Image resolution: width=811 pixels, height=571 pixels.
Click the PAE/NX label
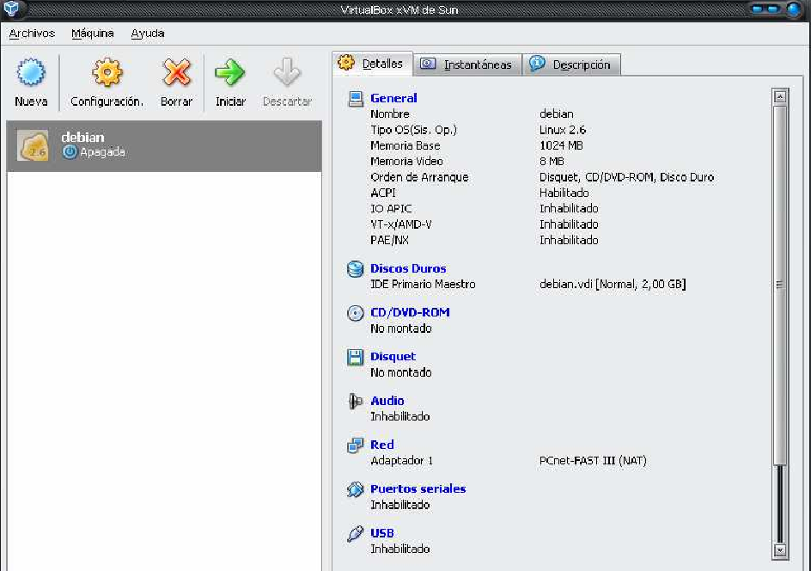click(389, 240)
